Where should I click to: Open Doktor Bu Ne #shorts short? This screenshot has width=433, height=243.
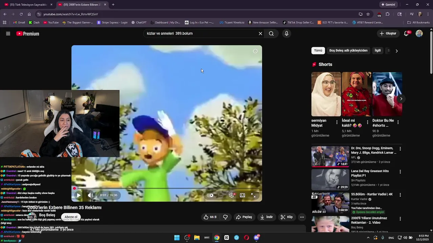pyautogui.click(x=387, y=94)
